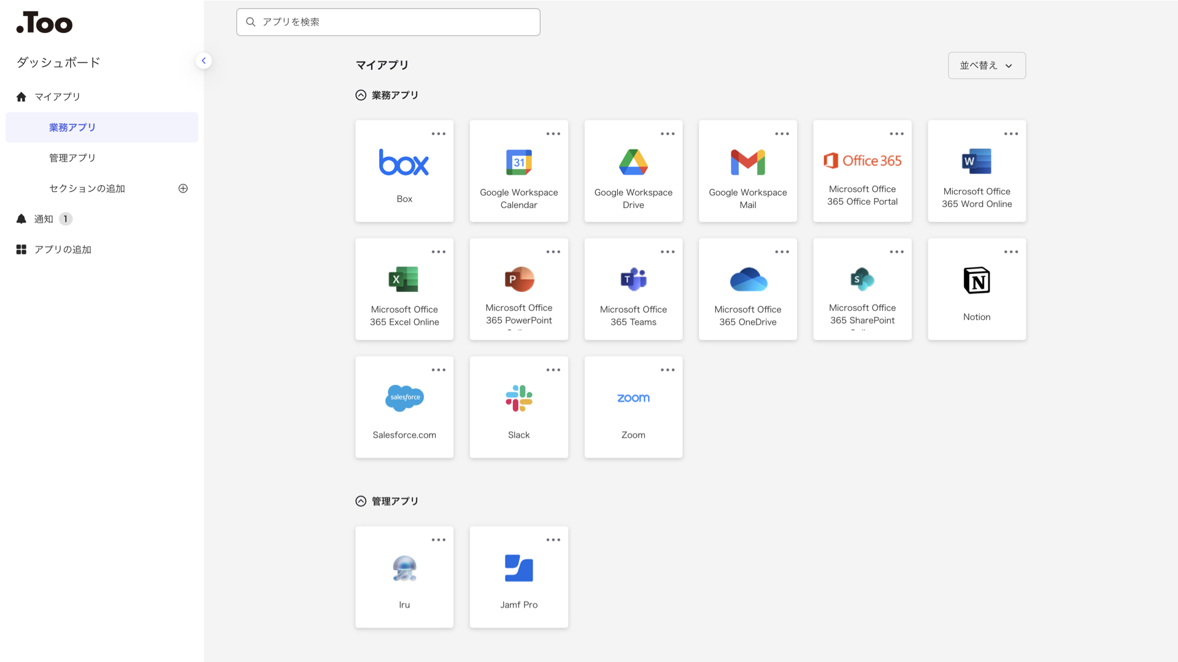Collapse the sidebar with chevron button
1178x662 pixels.
tap(204, 61)
